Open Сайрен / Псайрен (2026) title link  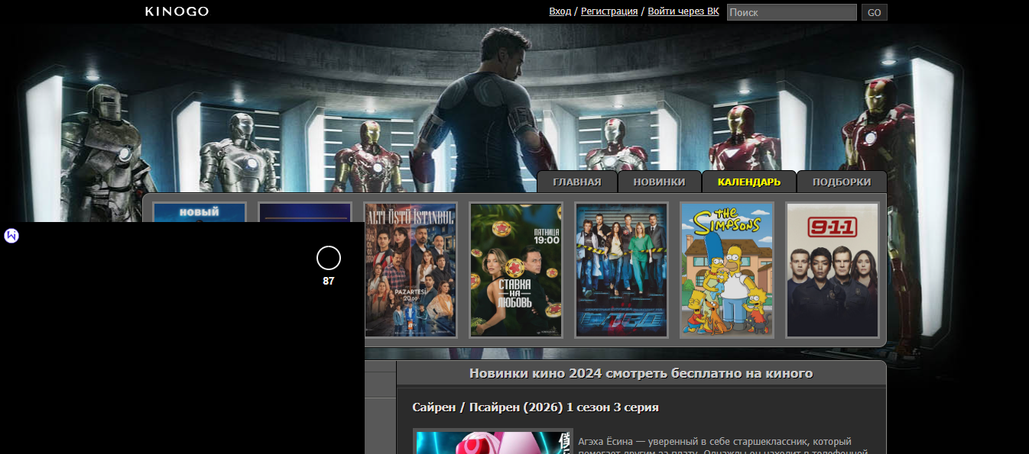(535, 407)
